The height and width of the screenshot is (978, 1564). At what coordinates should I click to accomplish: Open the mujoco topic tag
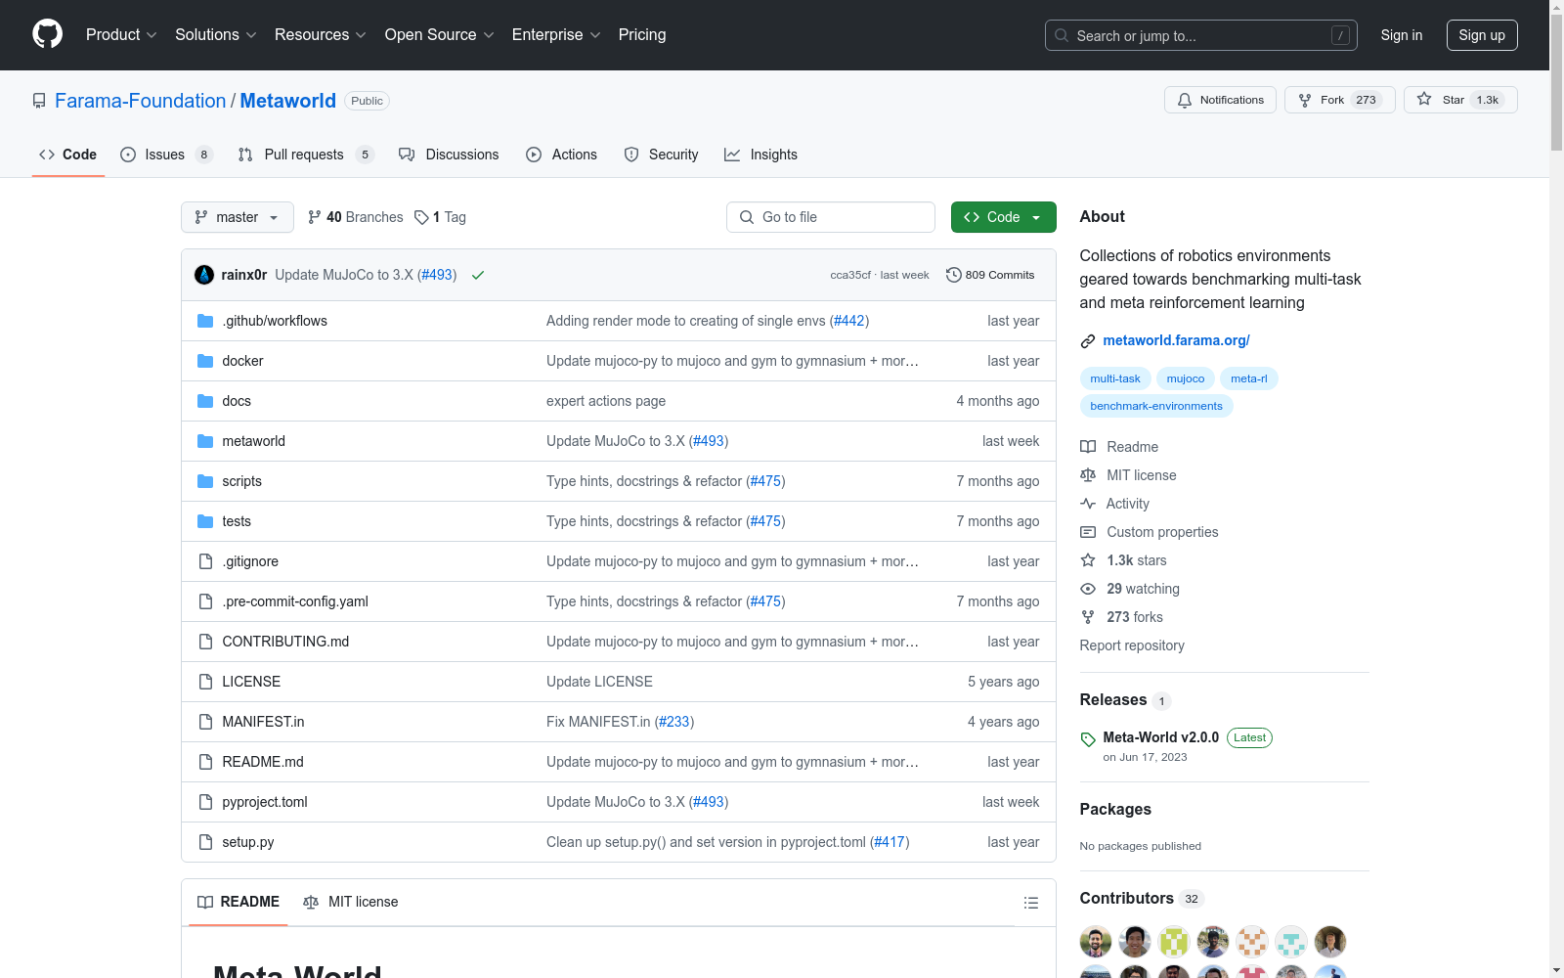tap(1185, 378)
